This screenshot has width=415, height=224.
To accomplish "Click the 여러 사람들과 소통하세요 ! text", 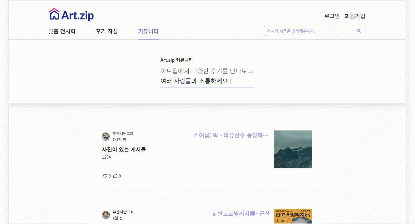I will [196, 81].
